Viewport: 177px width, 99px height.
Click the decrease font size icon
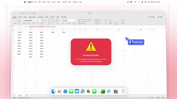tap(45, 20)
